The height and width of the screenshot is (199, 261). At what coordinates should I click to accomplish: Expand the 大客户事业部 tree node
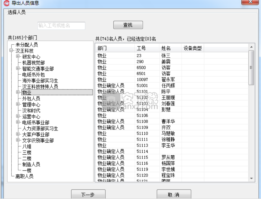coord(18,134)
